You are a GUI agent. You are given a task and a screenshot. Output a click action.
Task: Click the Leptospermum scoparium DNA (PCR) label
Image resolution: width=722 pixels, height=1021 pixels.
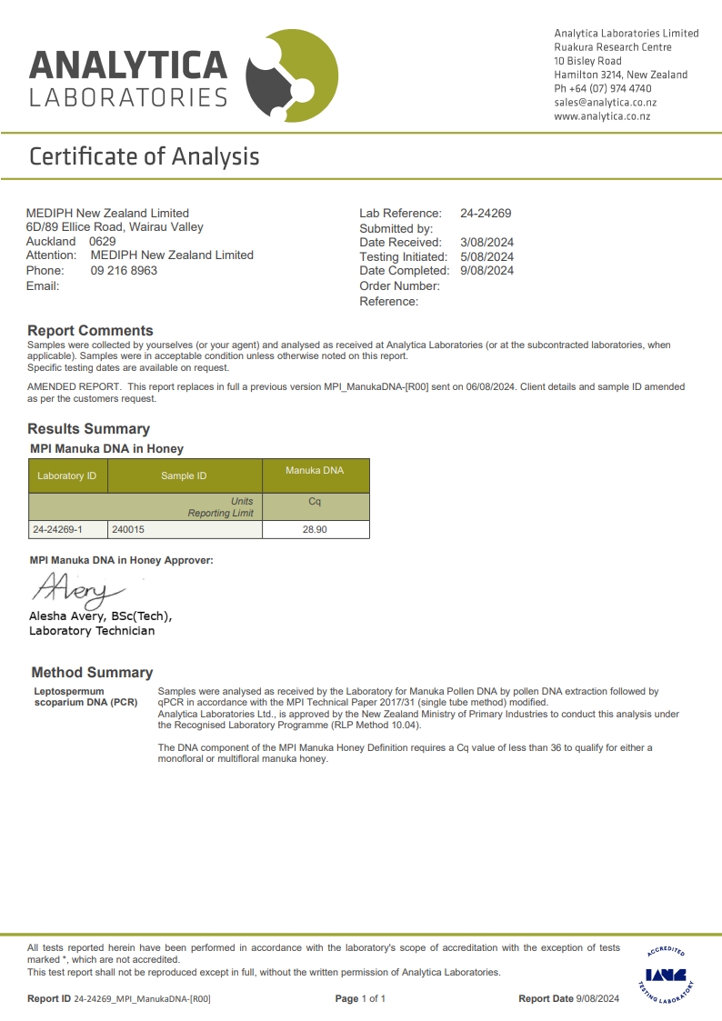(x=86, y=696)
